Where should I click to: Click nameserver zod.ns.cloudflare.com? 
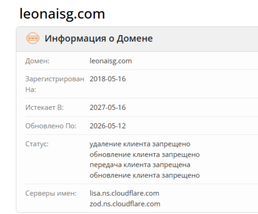click(125, 204)
